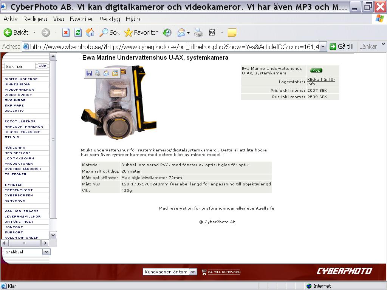
Task: Open the History clock icon
Action: click(167, 32)
